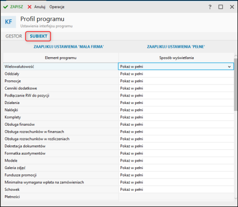The height and width of the screenshot is (207, 238).
Task: Select the Komplety row label
Action: pos(13,117)
